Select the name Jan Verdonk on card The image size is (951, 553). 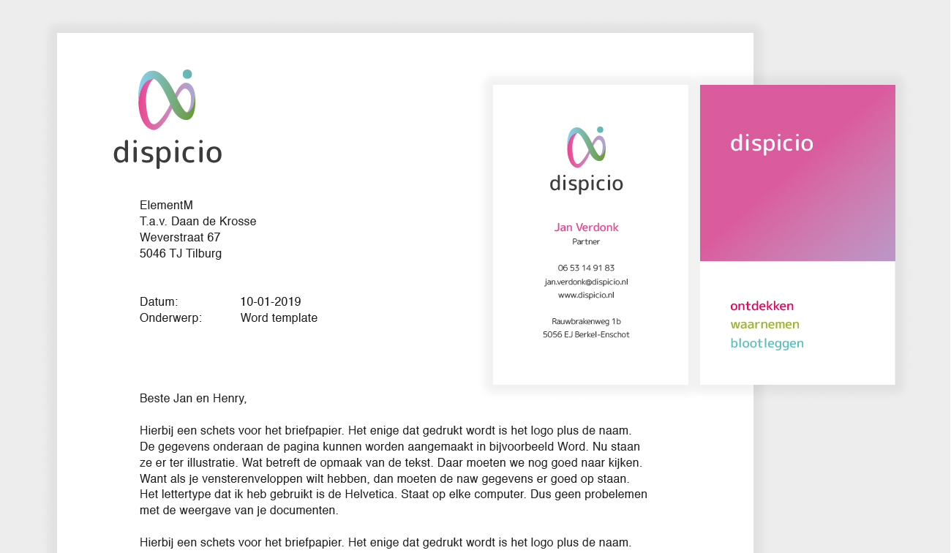587,227
